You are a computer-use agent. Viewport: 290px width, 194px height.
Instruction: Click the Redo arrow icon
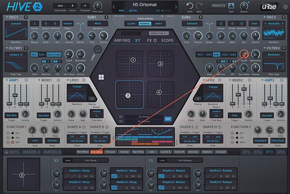[199, 6]
